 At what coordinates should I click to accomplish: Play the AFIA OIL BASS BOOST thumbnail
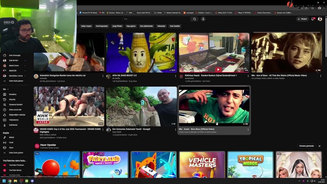(x=142, y=53)
